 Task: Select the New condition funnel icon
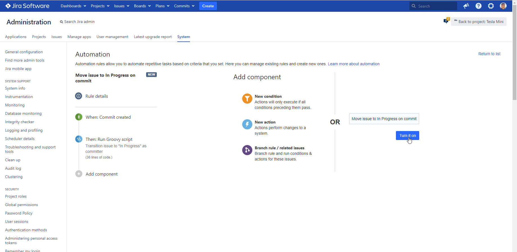click(247, 99)
